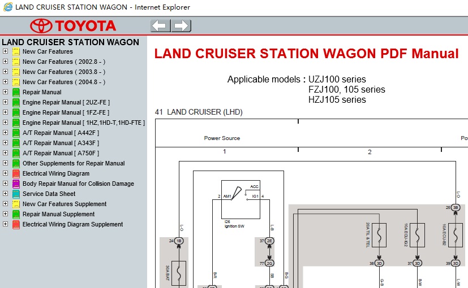
Task: Open the first New Car Features entry
Action: [48, 51]
